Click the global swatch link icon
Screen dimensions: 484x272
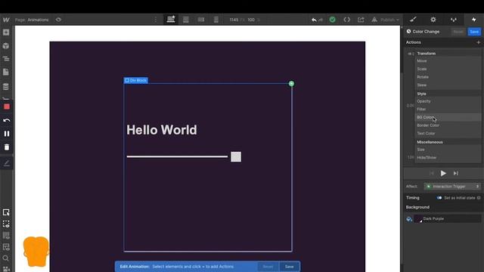click(409, 219)
